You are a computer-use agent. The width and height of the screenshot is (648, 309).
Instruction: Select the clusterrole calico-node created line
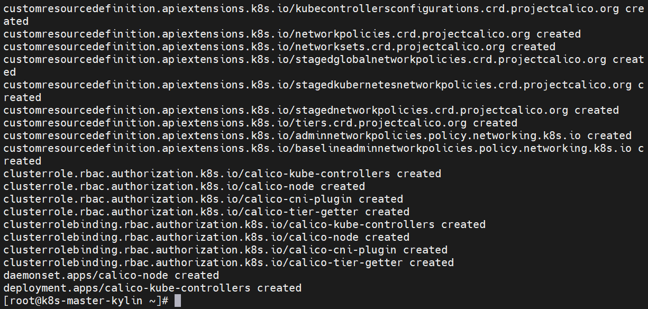coord(184,186)
